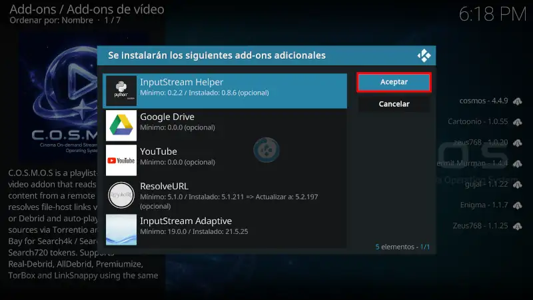The height and width of the screenshot is (300, 533).
Task: Click the dialog title about add-ons adicionales
Action: point(217,55)
